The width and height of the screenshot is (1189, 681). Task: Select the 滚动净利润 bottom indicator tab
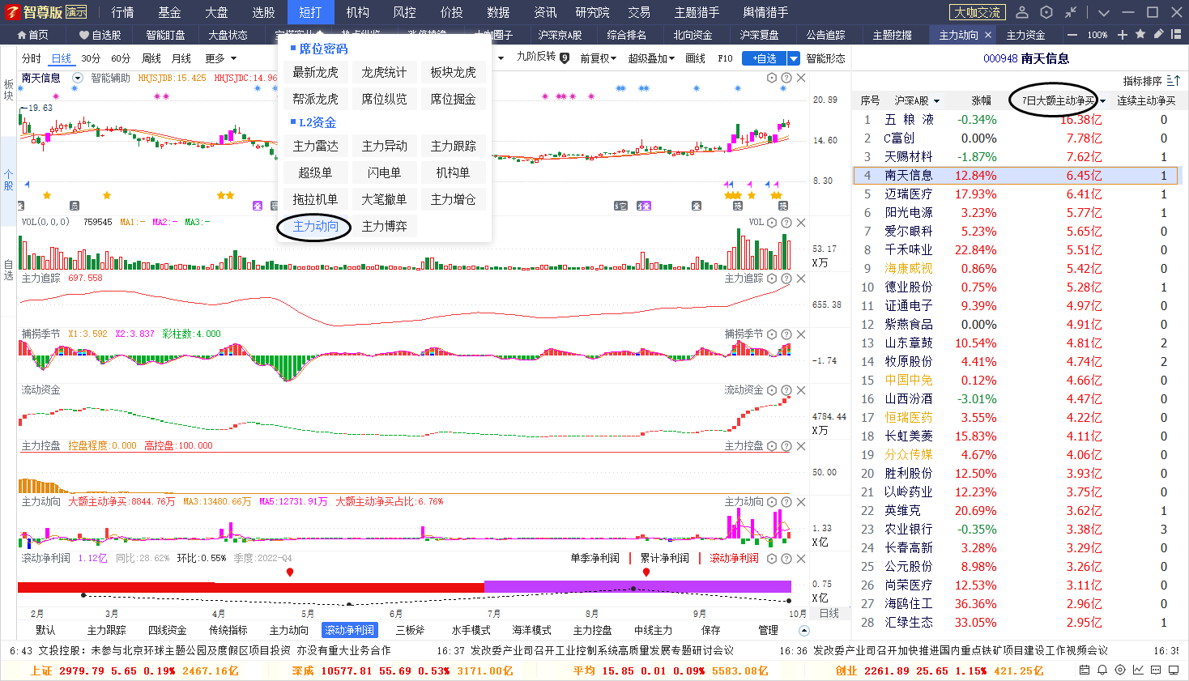(350, 630)
